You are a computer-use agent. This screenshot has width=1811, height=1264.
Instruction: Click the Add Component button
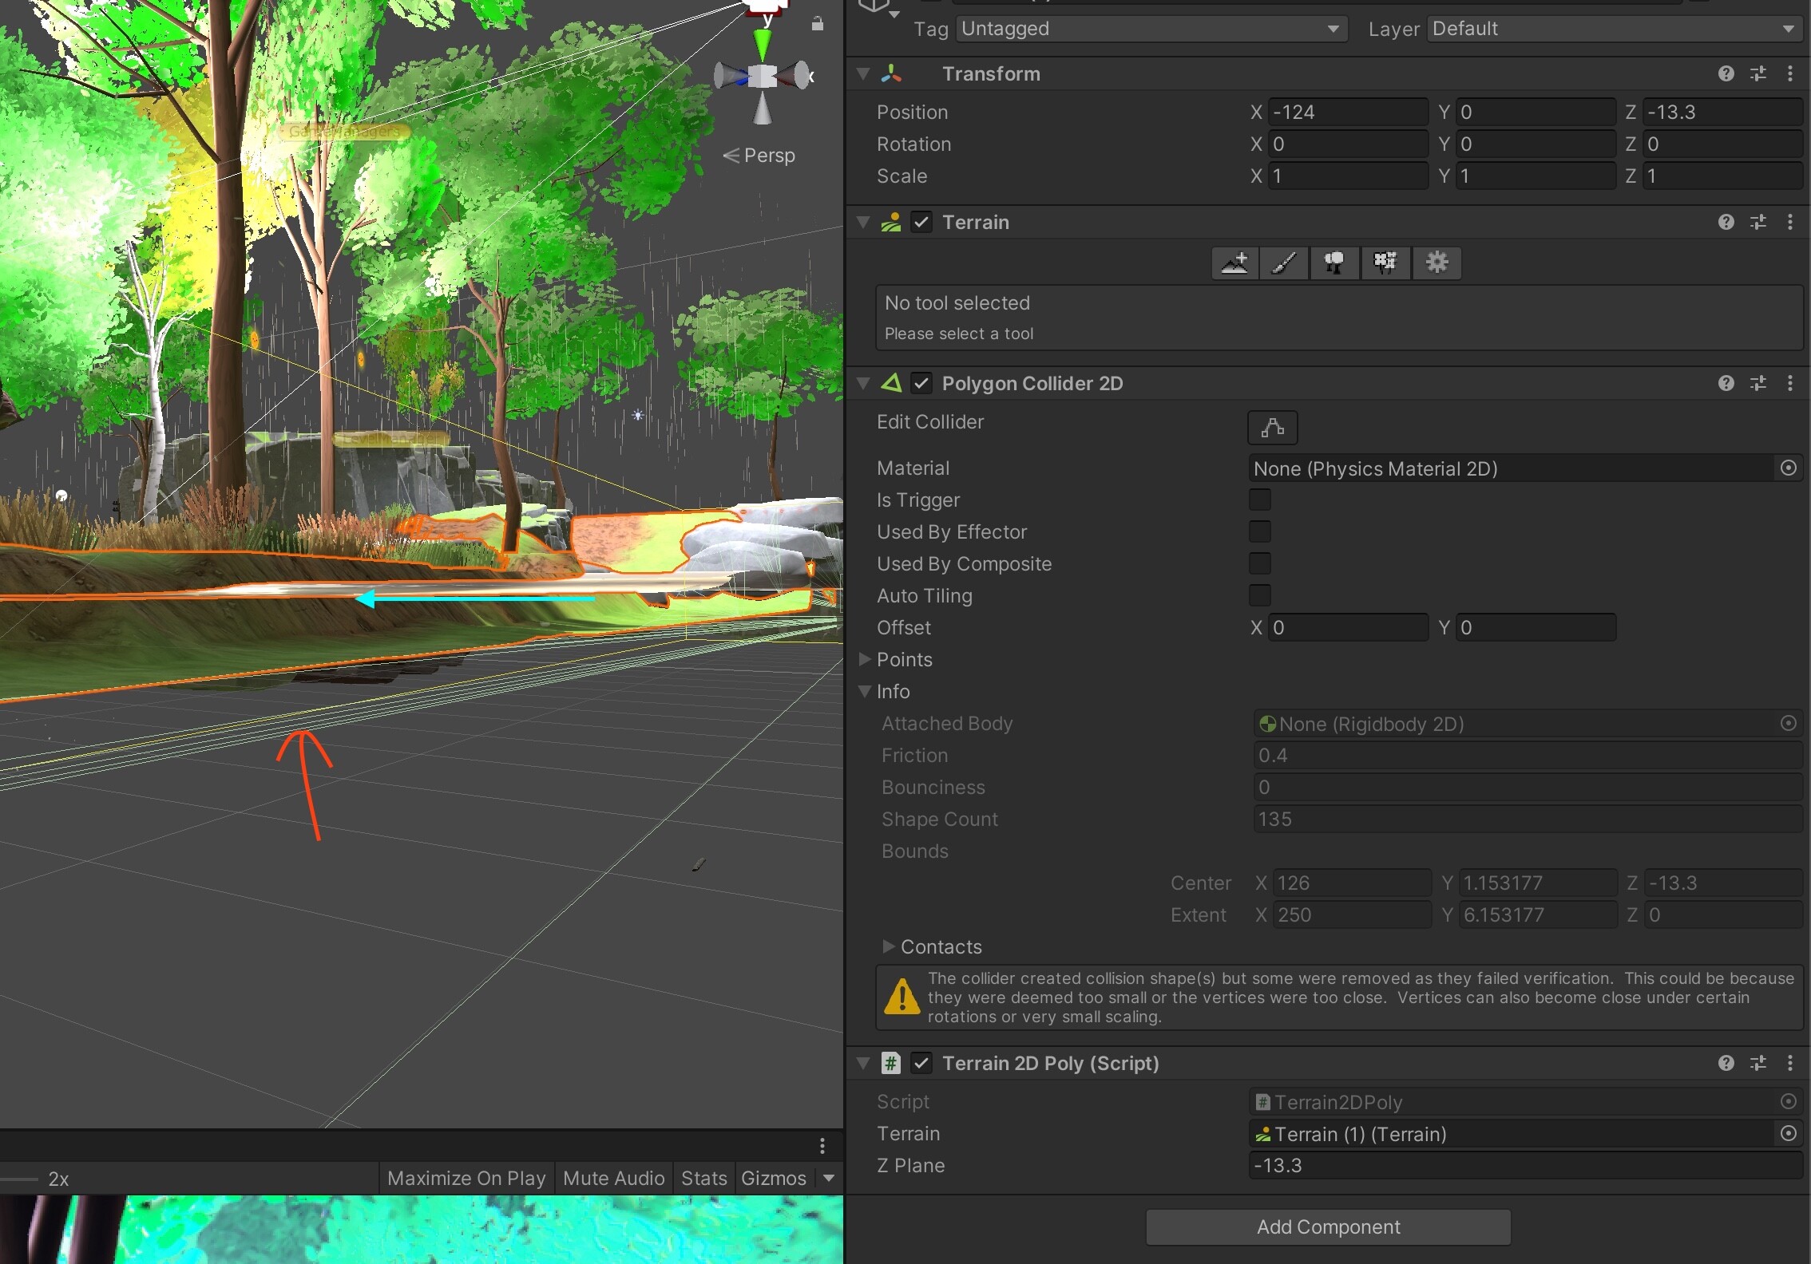[x=1327, y=1226]
